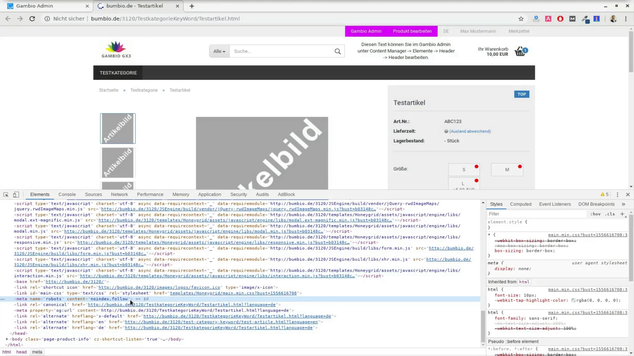Screen dimensions: 634x356
Task: Open the Audits tab
Action: [262, 194]
